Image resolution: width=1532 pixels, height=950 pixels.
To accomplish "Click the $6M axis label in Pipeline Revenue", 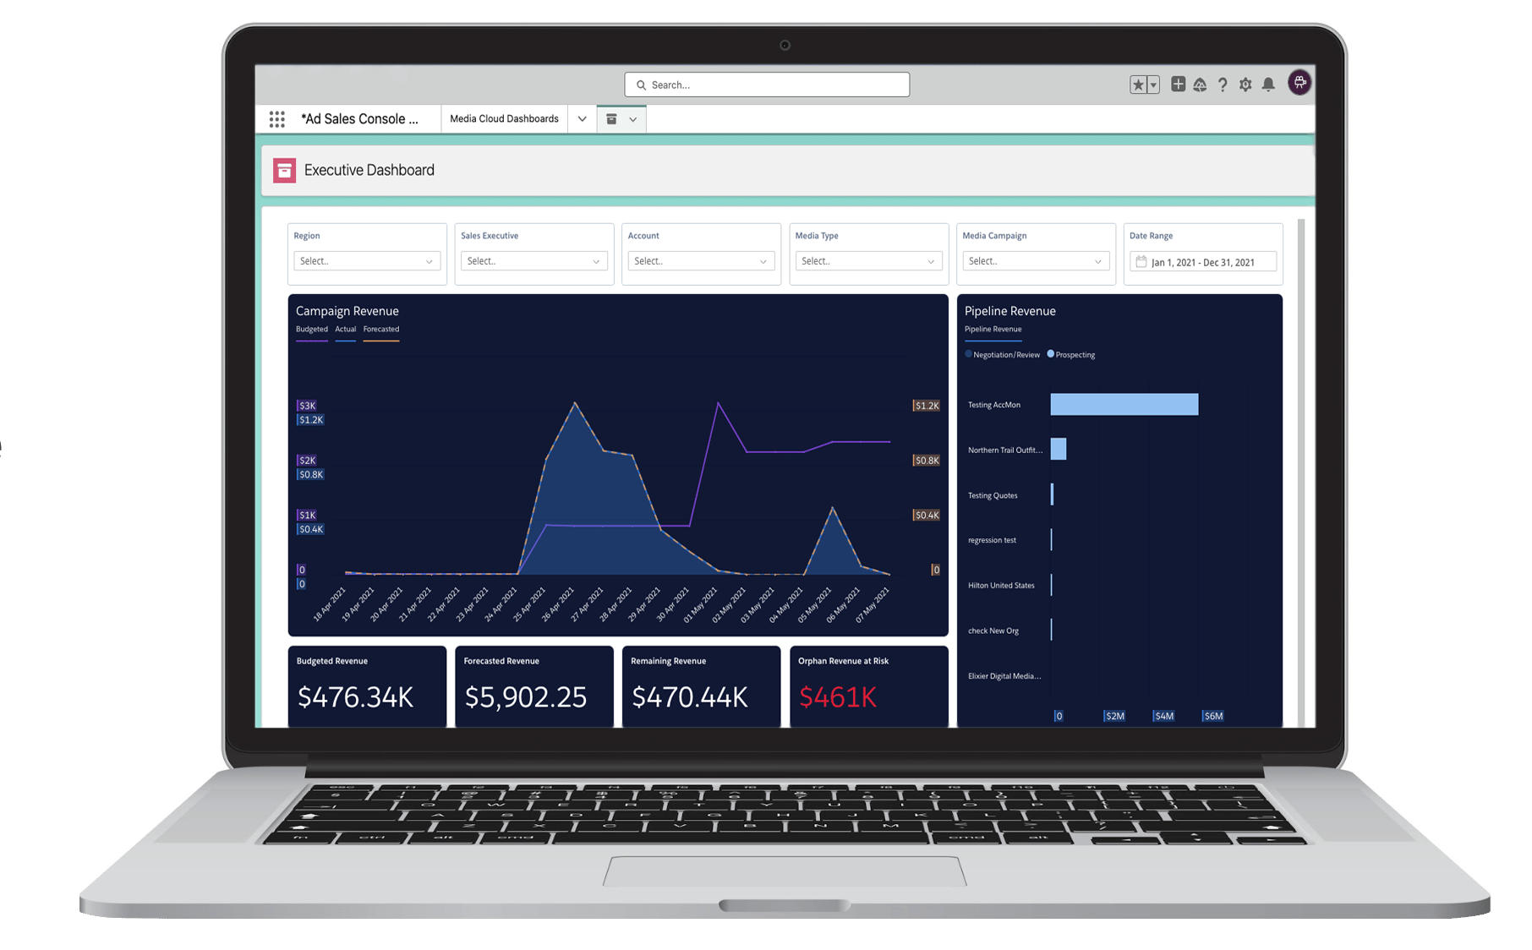I will (x=1213, y=716).
